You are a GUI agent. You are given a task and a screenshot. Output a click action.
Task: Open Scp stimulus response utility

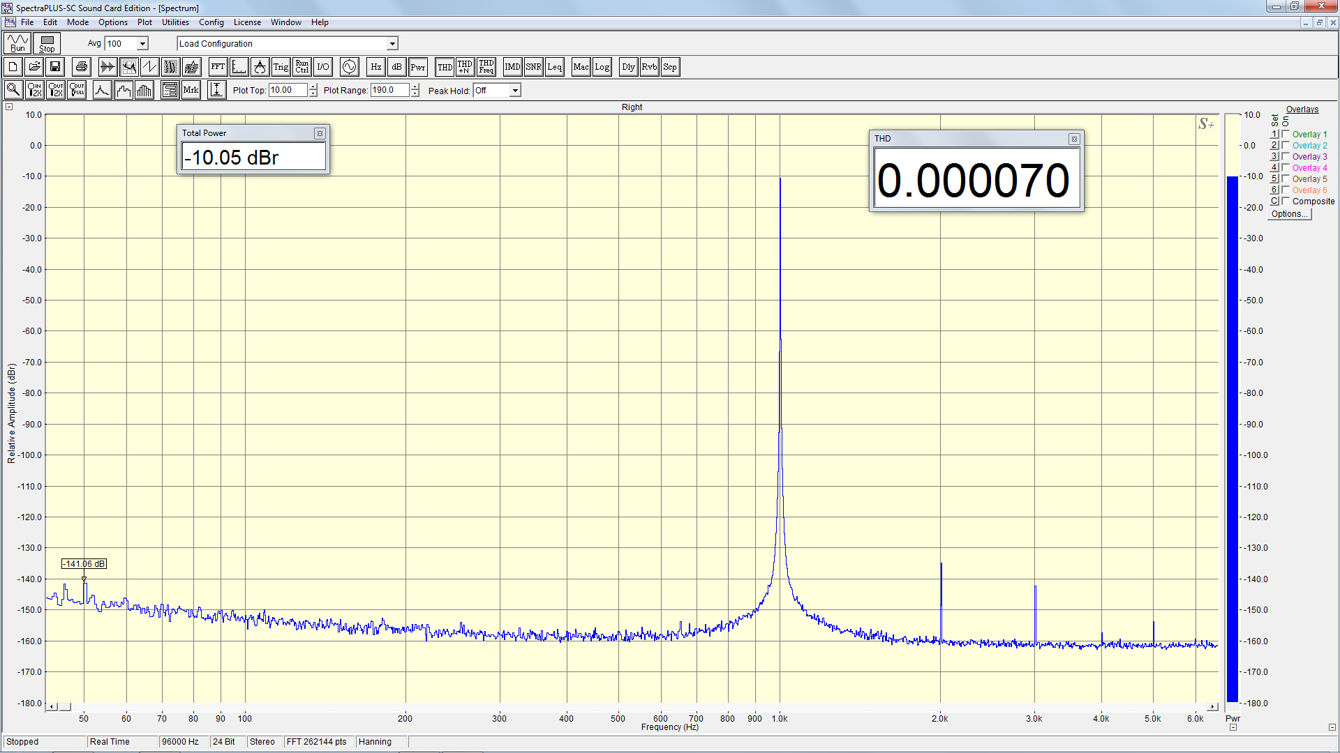(670, 67)
